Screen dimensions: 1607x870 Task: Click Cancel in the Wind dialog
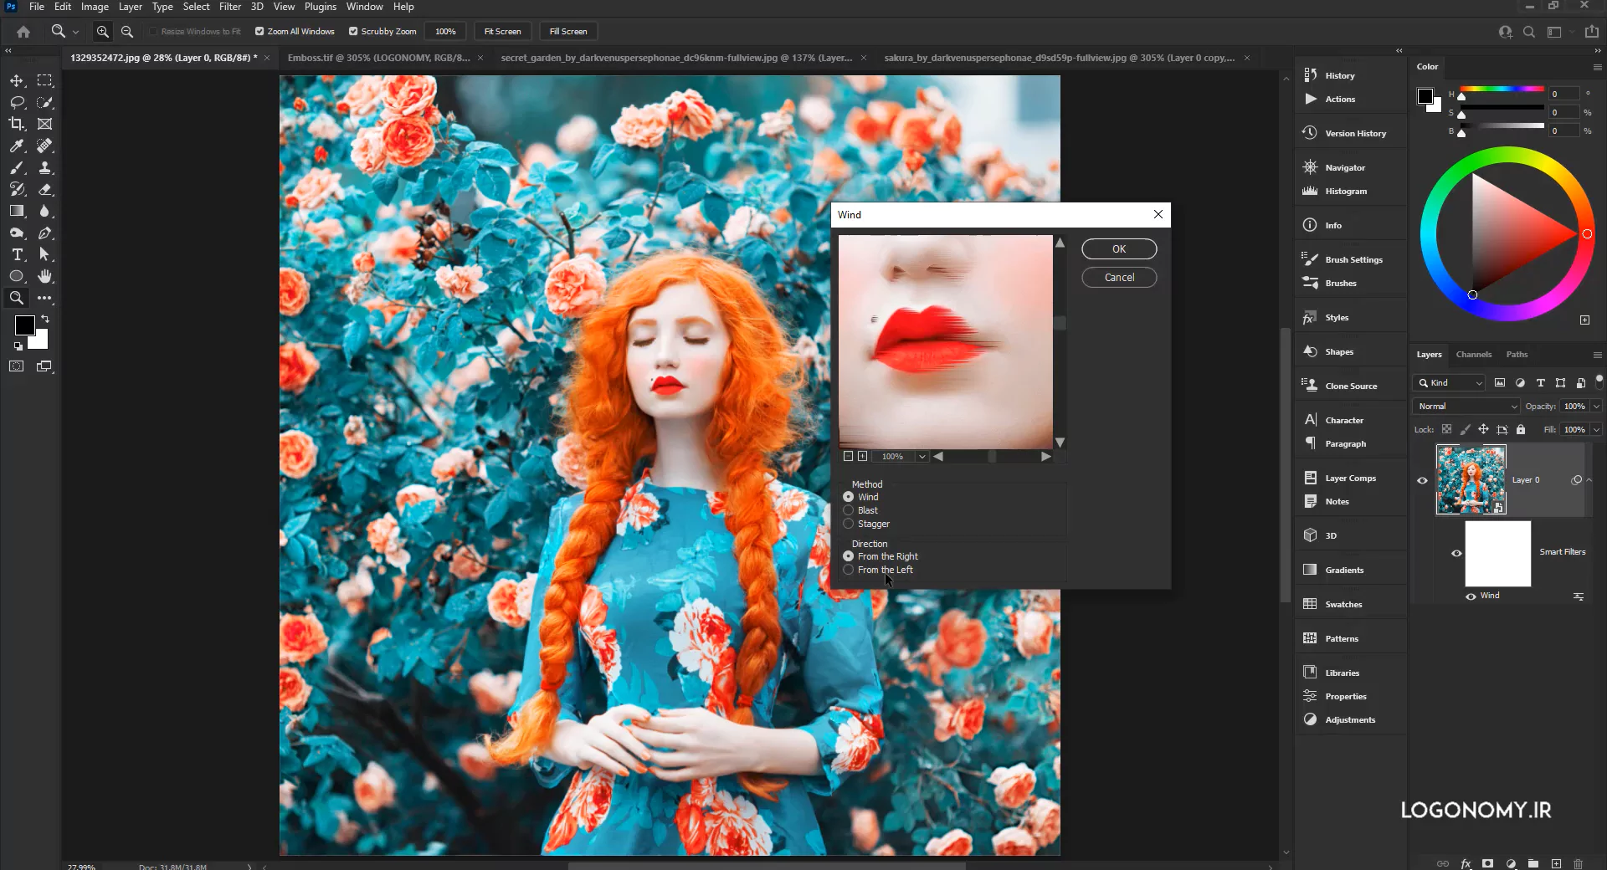1119,278
